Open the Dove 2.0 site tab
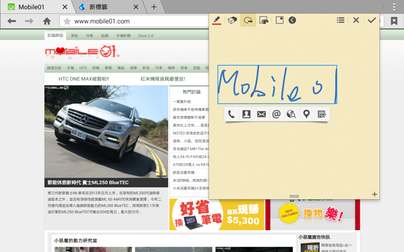This screenshot has height=252, width=404. [146, 36]
